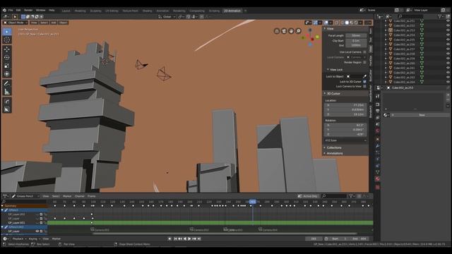
Task: Click the object icon of Cube.002_ac.253
Action: click(x=391, y=30)
